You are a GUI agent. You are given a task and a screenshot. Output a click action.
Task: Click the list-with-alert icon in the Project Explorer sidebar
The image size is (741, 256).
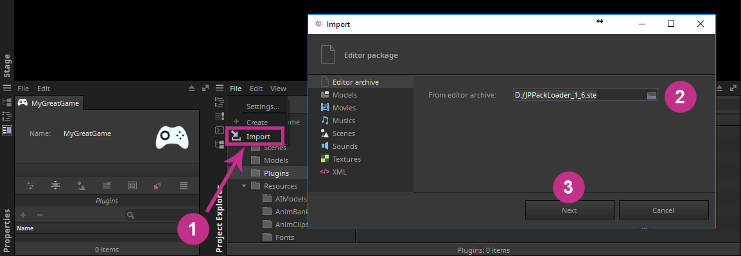pyautogui.click(x=219, y=115)
